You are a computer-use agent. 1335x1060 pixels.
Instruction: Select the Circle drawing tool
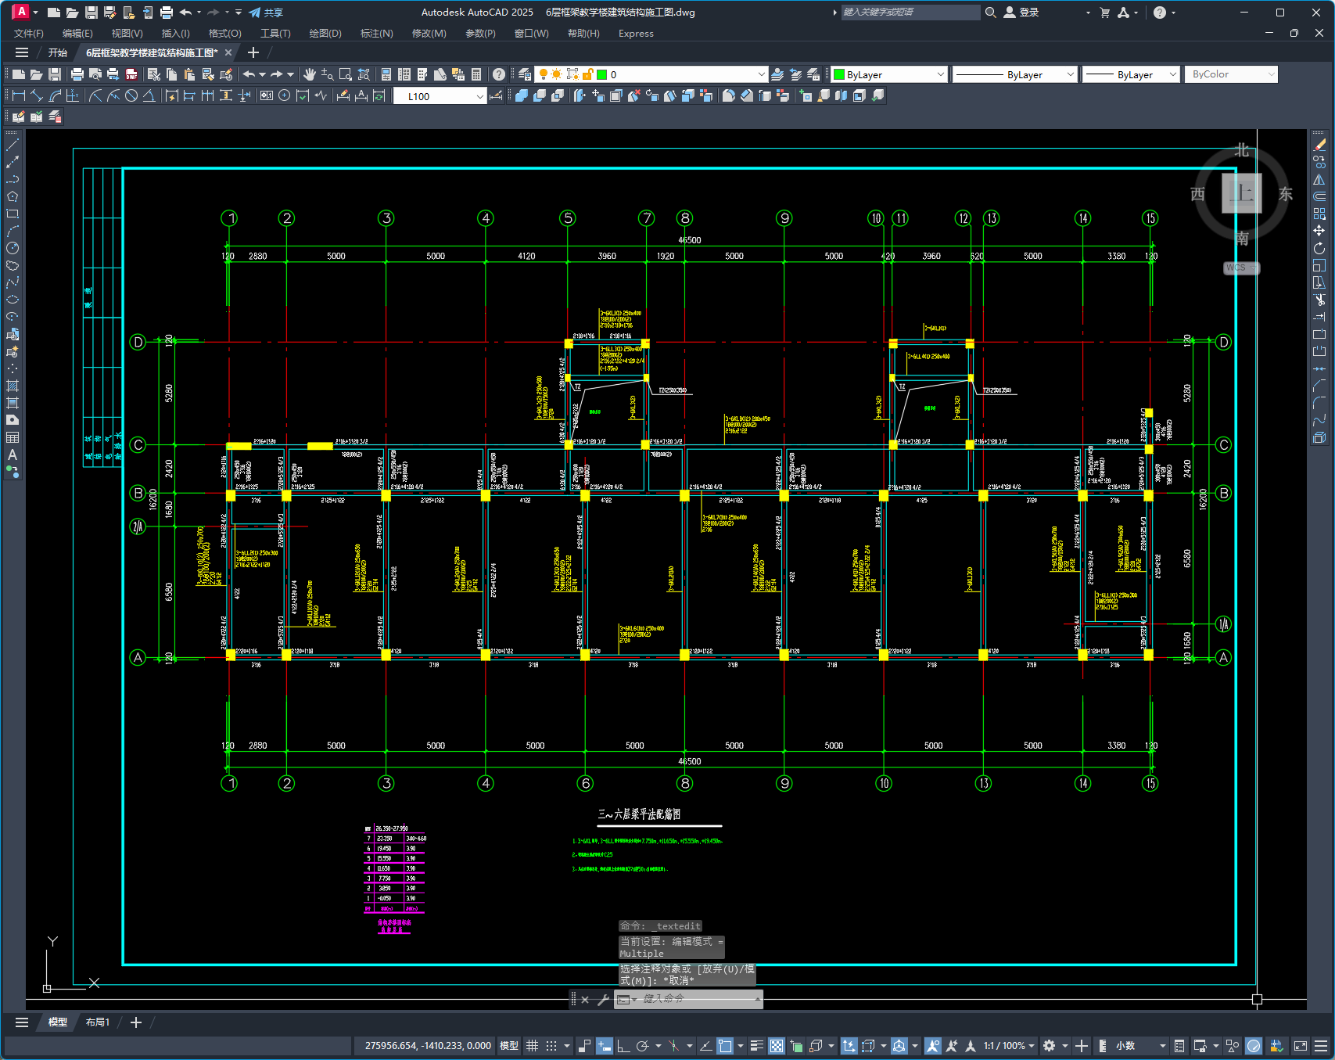[13, 248]
